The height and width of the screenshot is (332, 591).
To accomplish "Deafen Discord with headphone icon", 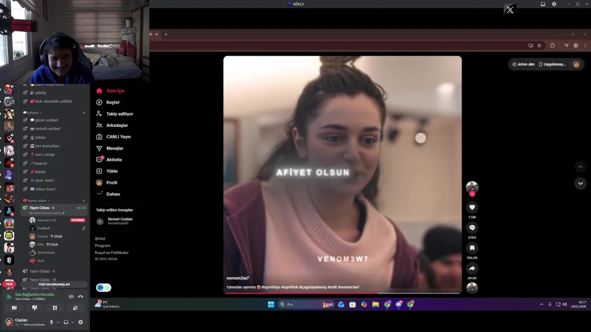I will [x=66, y=322].
